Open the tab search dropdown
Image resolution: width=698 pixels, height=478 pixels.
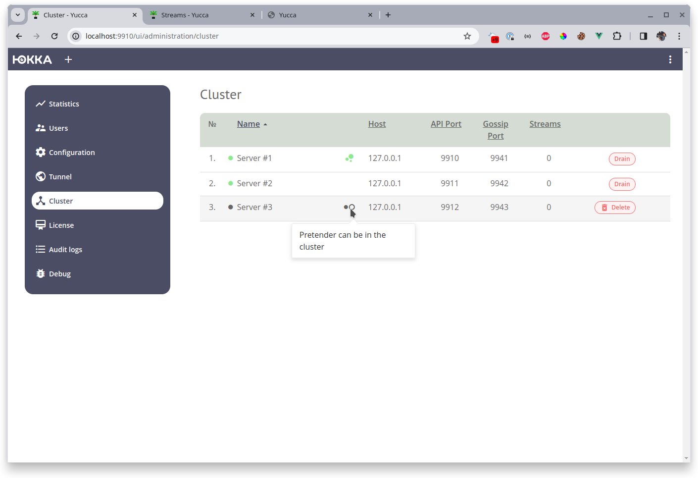(x=18, y=15)
